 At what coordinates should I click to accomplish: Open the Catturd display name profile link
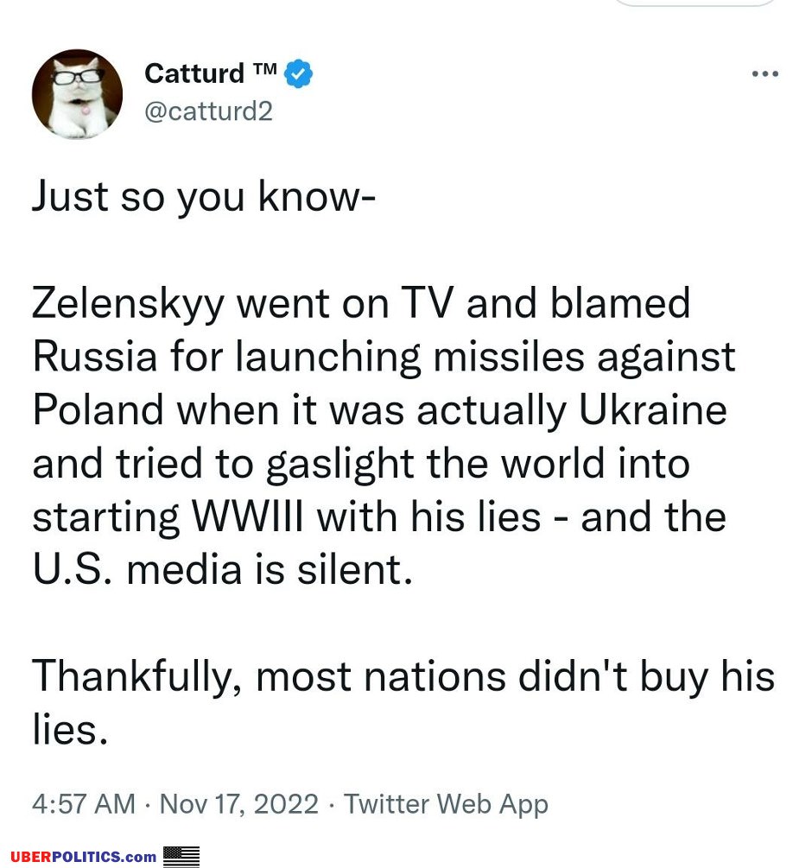click(x=194, y=73)
